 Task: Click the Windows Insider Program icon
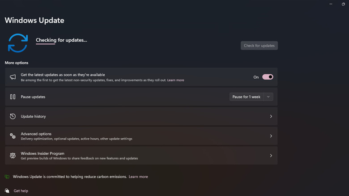point(13,156)
